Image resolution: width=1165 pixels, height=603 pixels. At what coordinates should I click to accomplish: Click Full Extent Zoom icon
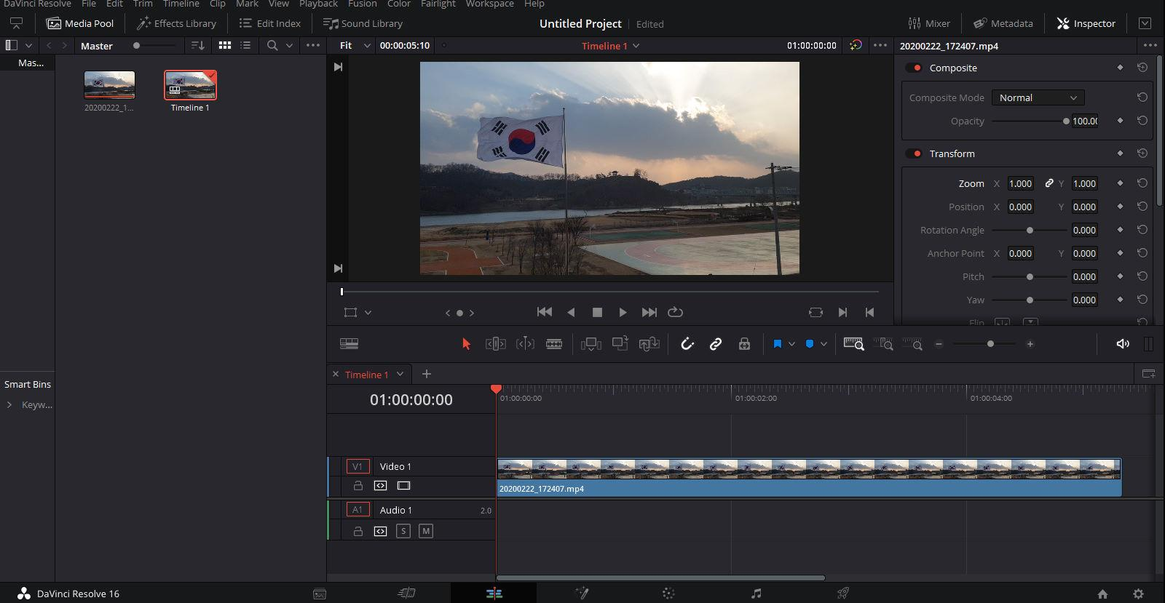pyautogui.click(x=853, y=344)
